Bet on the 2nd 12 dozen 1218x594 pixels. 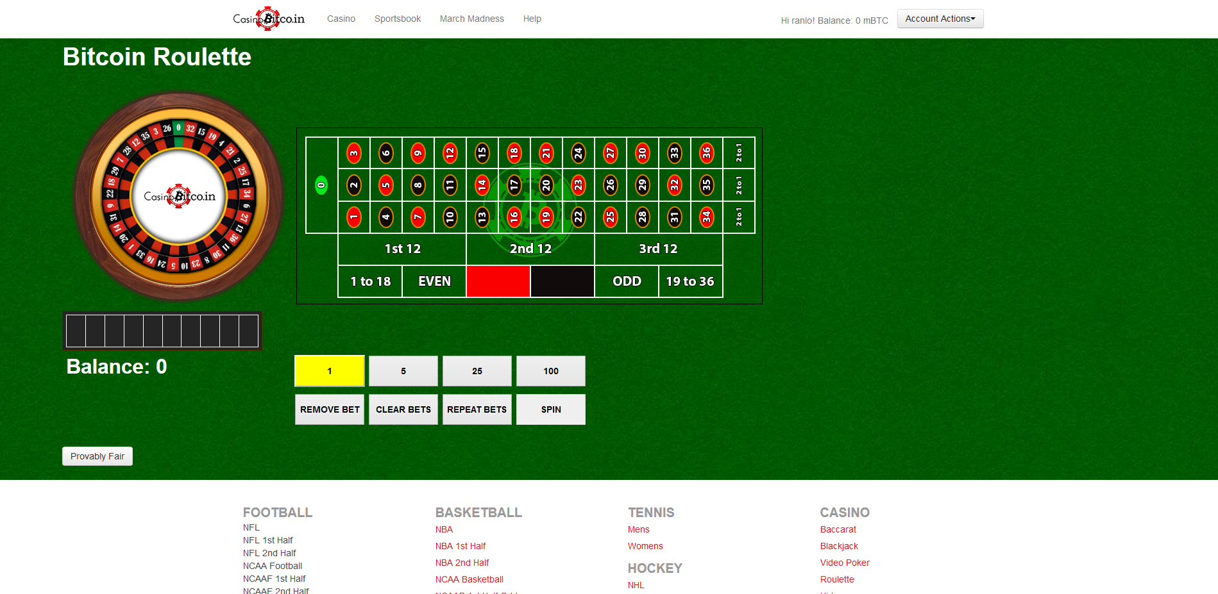[x=530, y=249]
